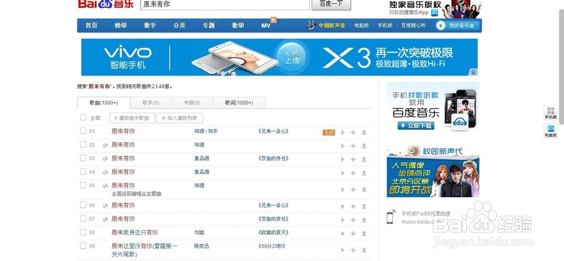Add song 02 to playlist with plus icon
Viewport: 564px width, 261px height.
pos(353,146)
